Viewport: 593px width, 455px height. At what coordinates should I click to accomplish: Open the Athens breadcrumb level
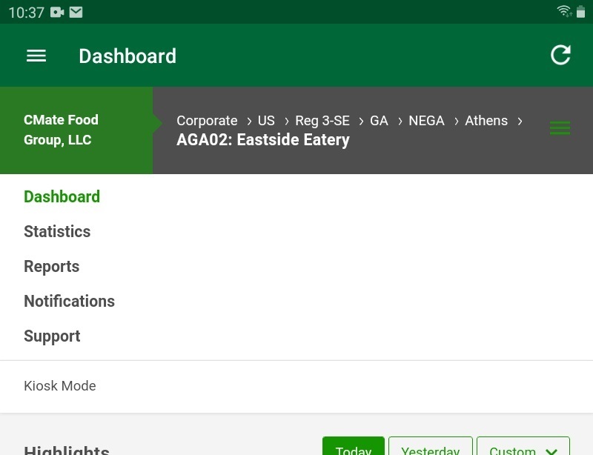click(x=486, y=120)
